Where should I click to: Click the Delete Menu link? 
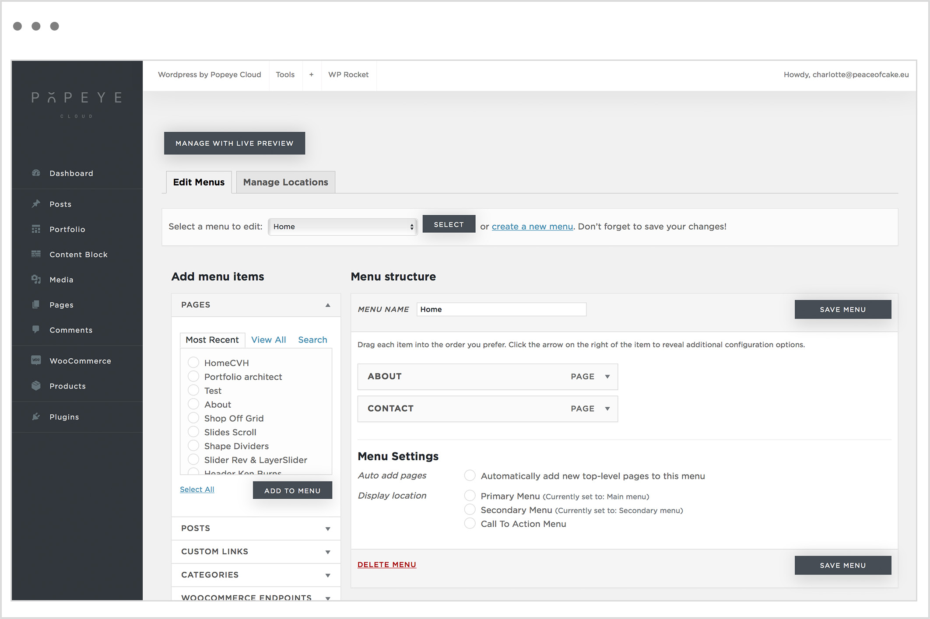coord(387,565)
